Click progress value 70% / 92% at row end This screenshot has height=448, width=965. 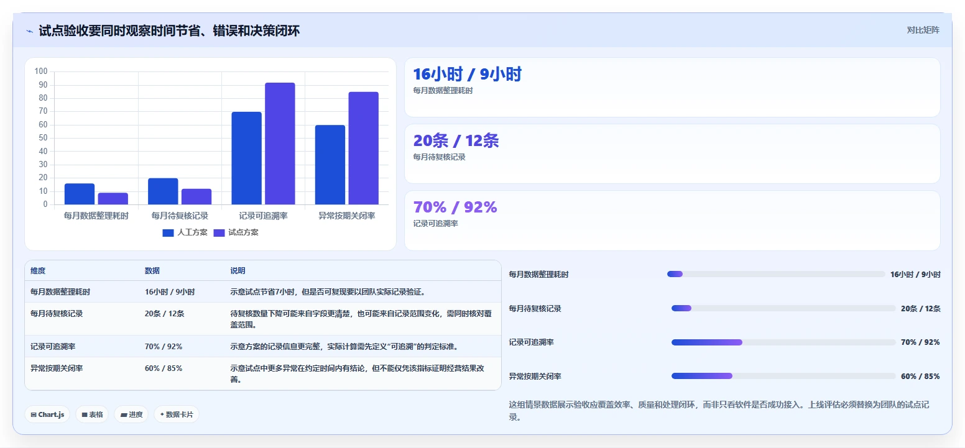coord(920,342)
